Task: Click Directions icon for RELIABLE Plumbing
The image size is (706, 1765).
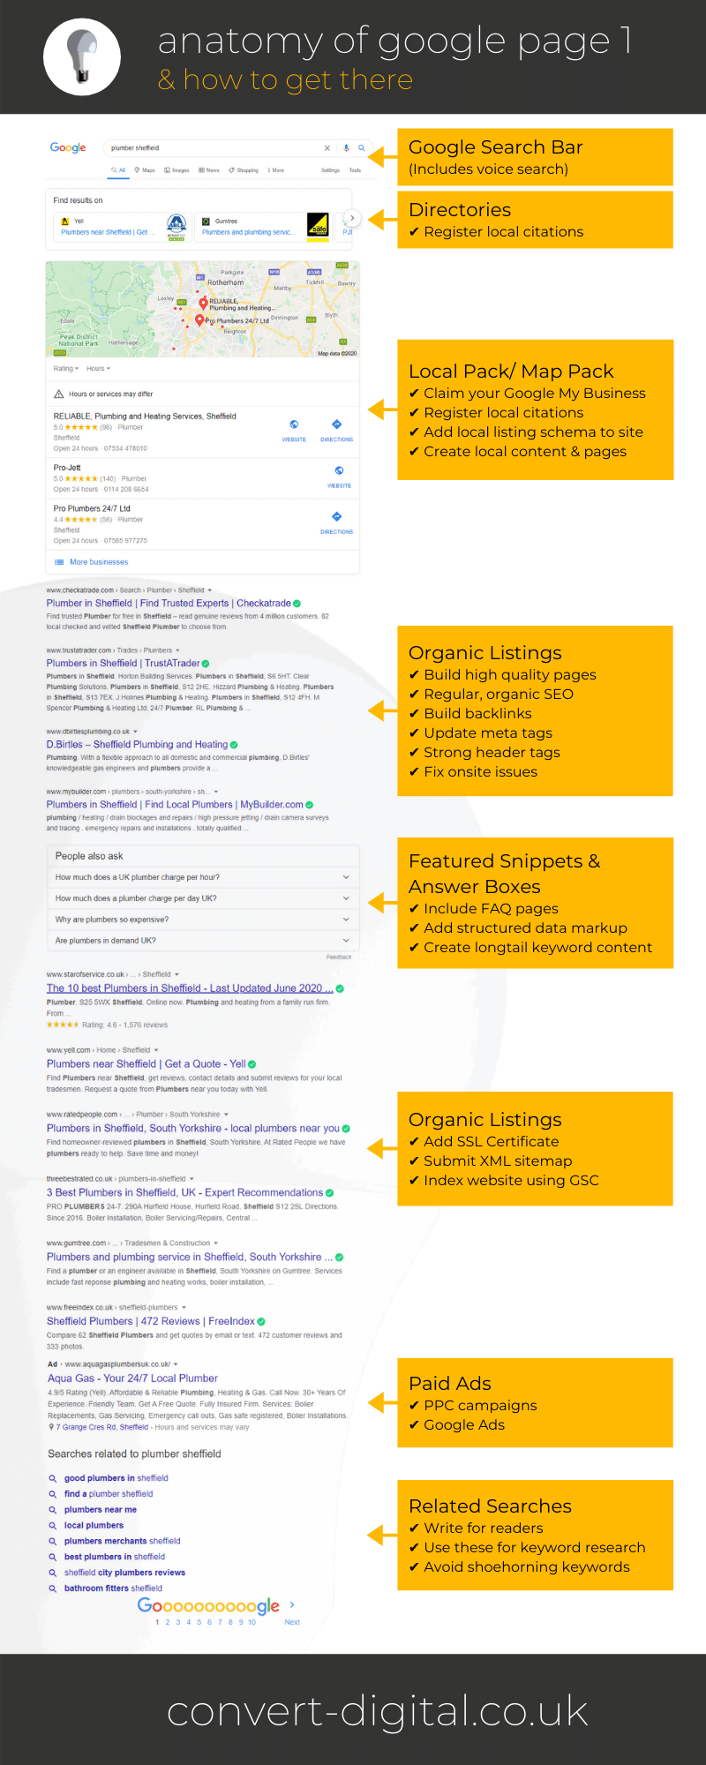Action: point(336,425)
